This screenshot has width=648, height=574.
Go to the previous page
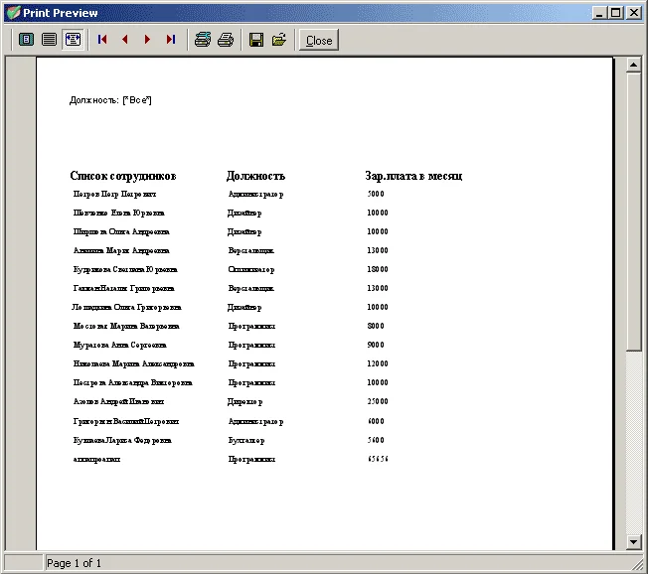coord(125,40)
